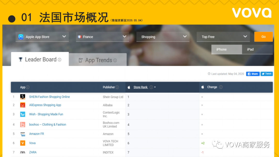
Task: Click the Store Rank info icon
Action: pos(151,87)
